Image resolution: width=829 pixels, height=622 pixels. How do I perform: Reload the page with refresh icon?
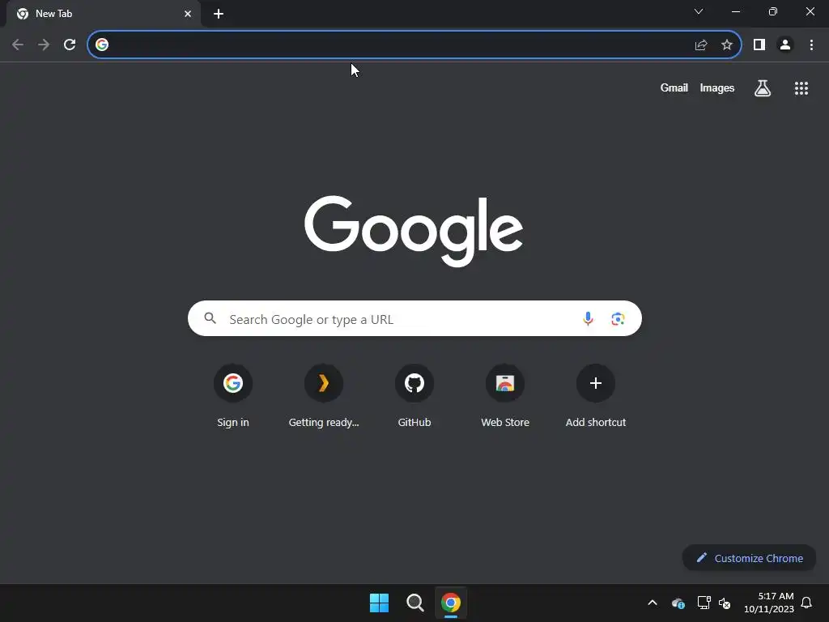tap(70, 45)
